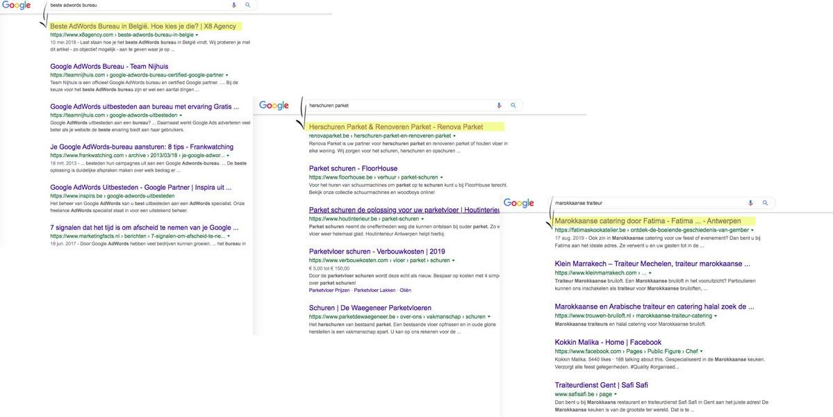Expand dropdown arrow after renovaparket.be URL

point(454,136)
